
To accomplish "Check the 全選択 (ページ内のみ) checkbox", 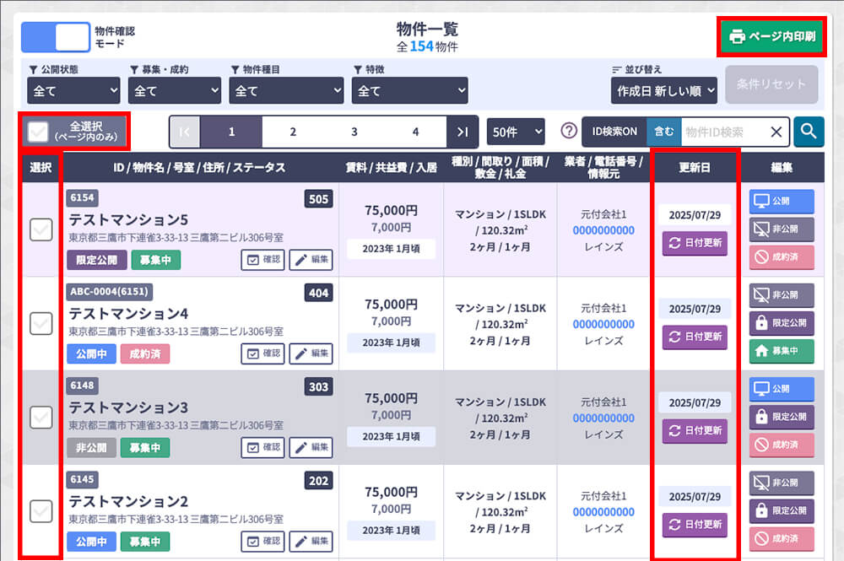I will coord(38,132).
